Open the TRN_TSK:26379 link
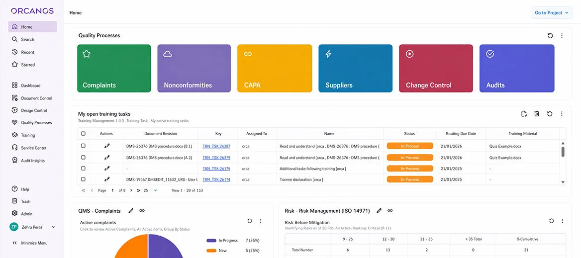Image resolution: width=581 pixels, height=258 pixels. tap(216, 158)
